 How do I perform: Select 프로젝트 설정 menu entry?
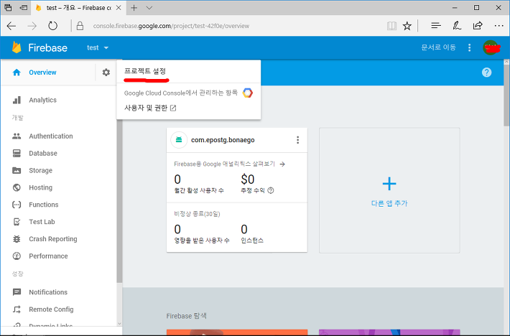(x=145, y=71)
